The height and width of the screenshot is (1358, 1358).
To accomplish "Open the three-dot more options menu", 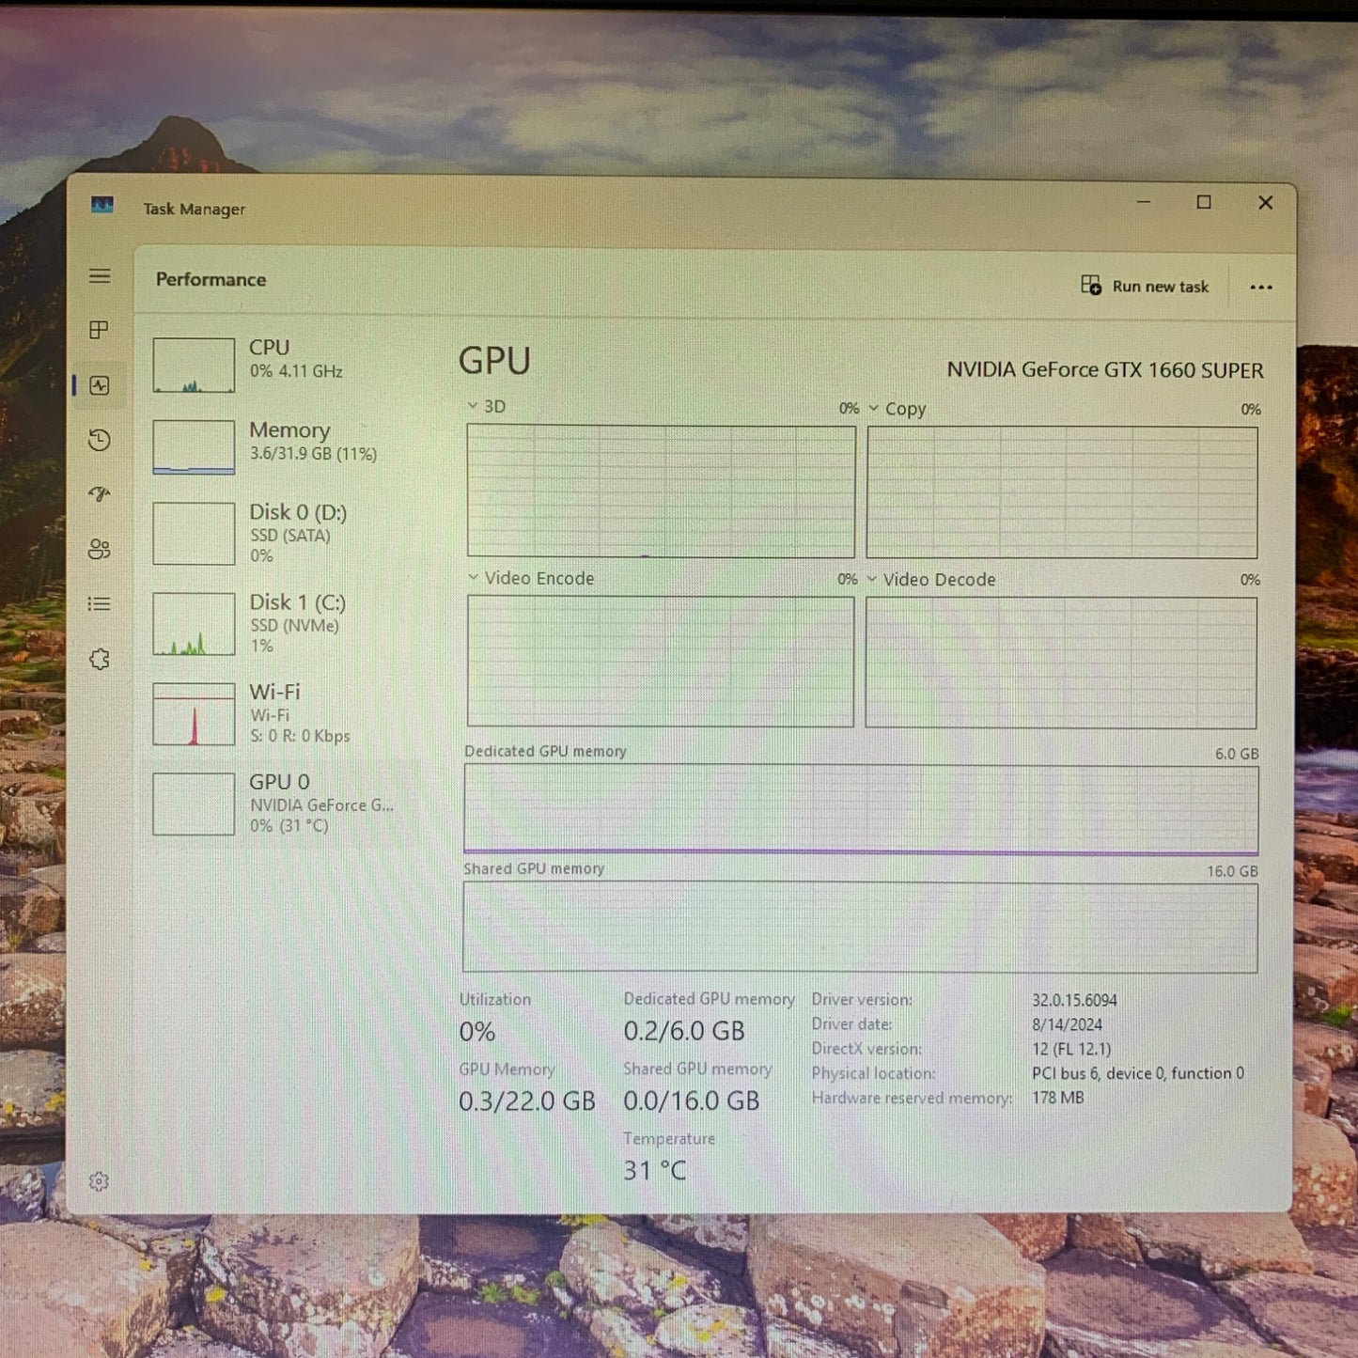I will point(1260,288).
